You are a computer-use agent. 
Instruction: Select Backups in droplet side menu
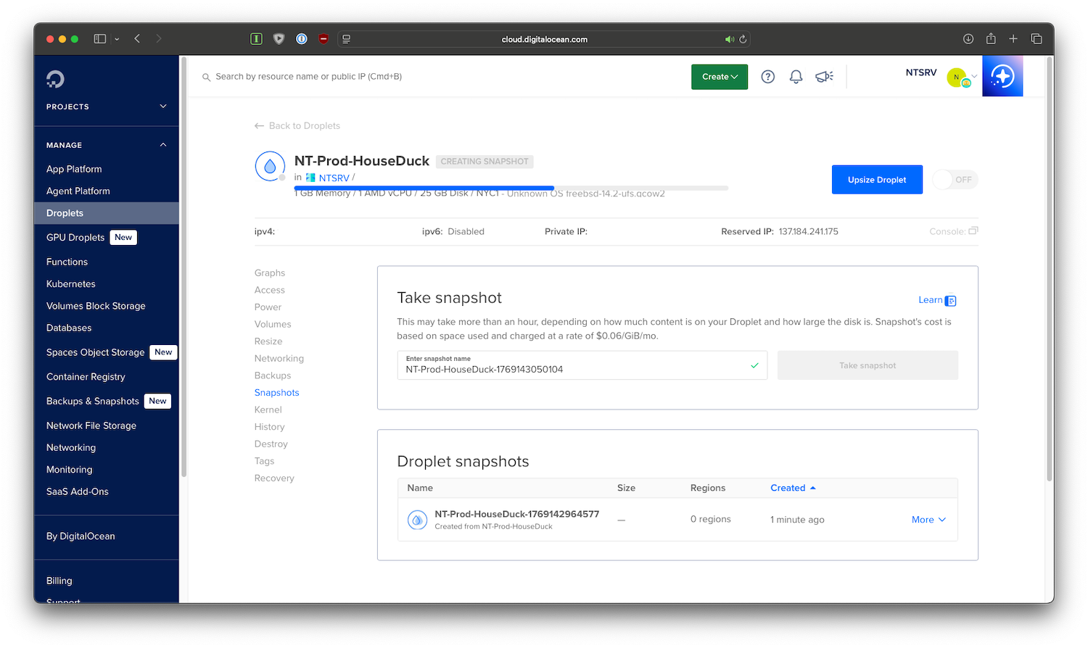[273, 375]
